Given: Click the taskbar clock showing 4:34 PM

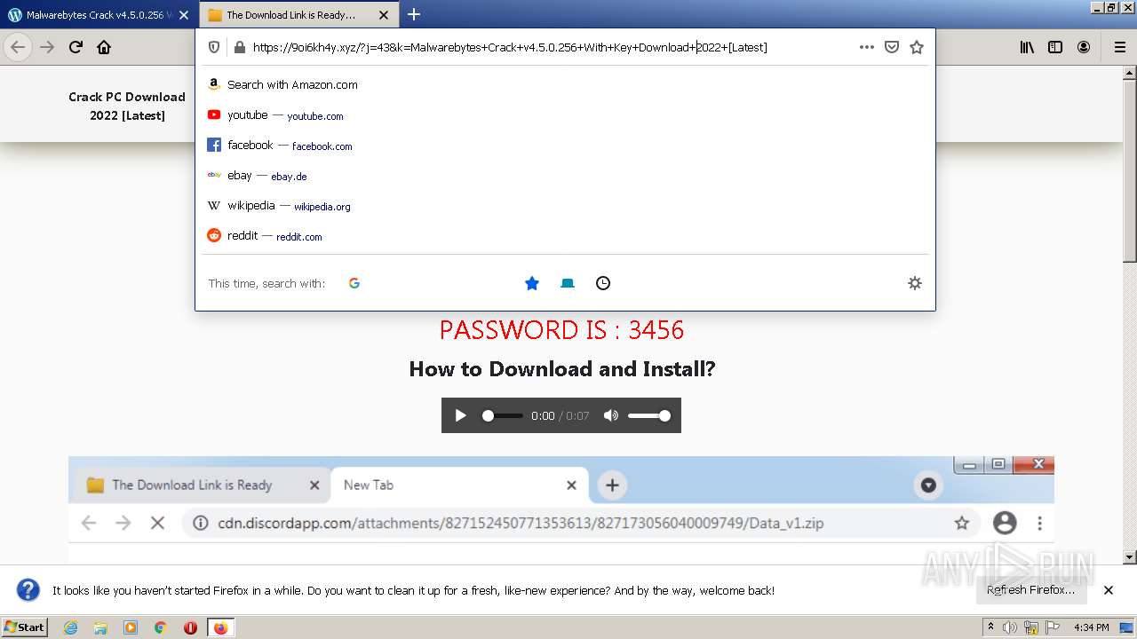Looking at the screenshot, I should [1091, 627].
